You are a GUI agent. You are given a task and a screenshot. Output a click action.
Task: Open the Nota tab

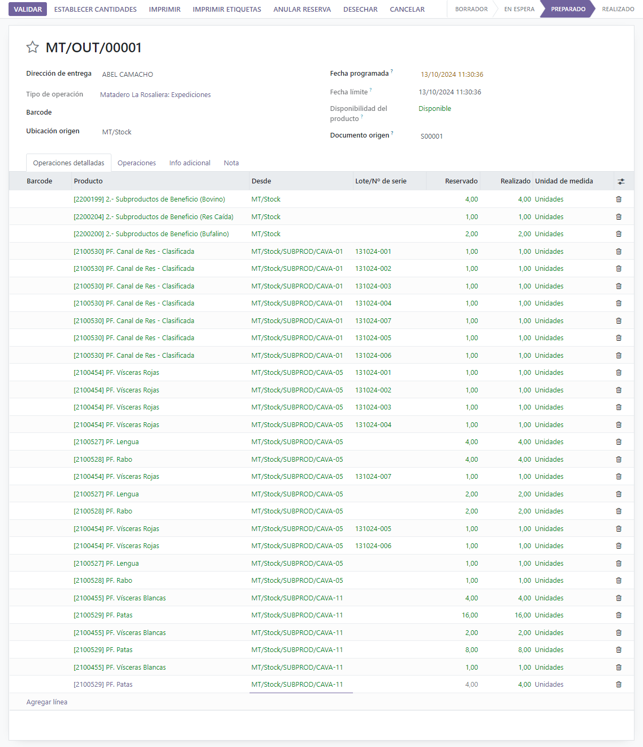tap(231, 163)
